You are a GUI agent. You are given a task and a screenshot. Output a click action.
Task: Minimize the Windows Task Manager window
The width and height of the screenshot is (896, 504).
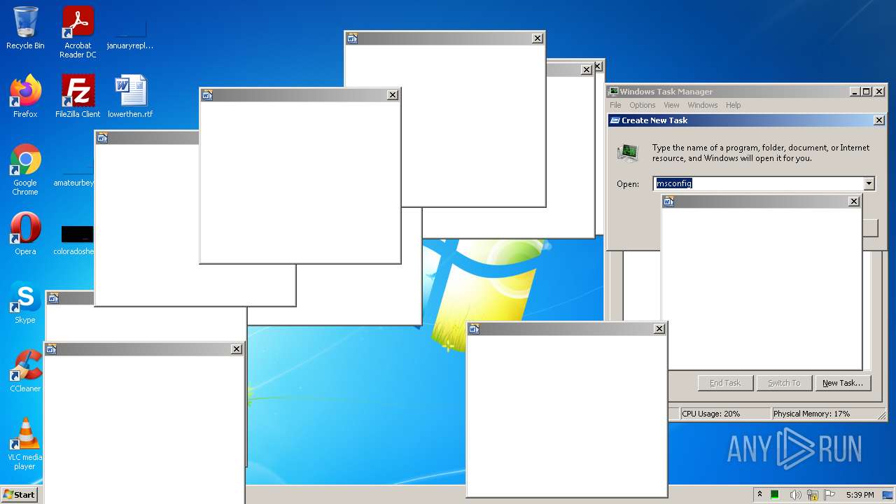coord(855,92)
